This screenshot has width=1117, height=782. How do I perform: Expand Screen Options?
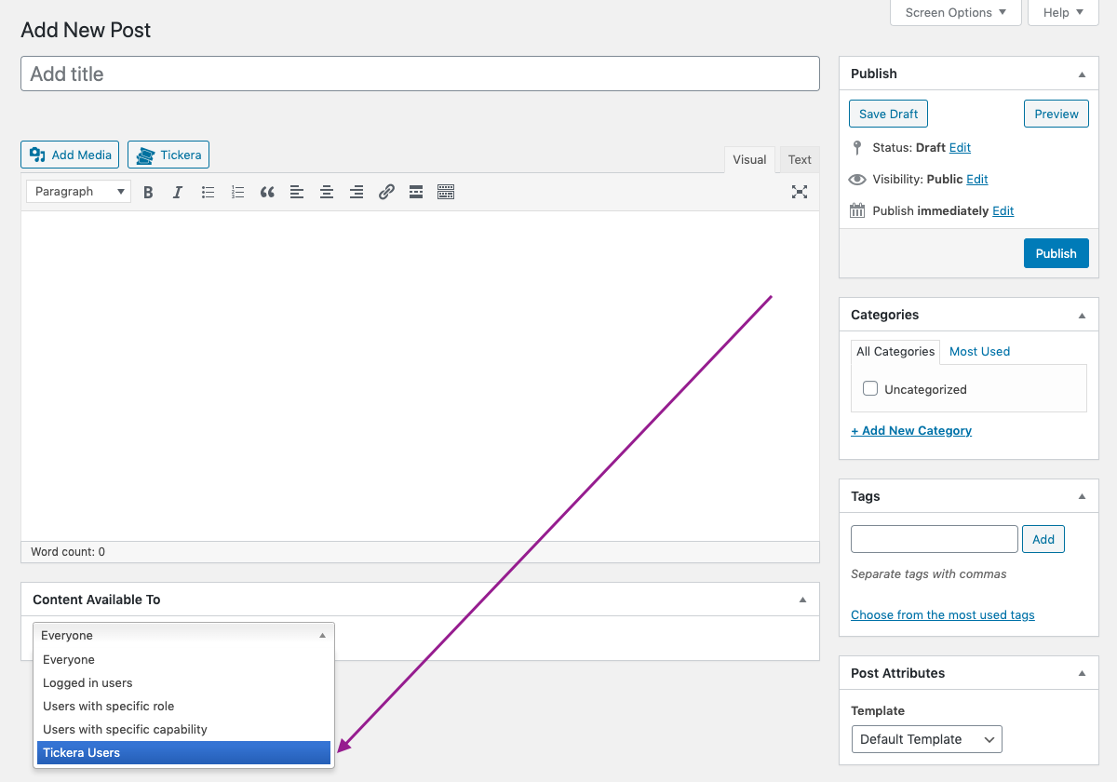click(x=956, y=13)
